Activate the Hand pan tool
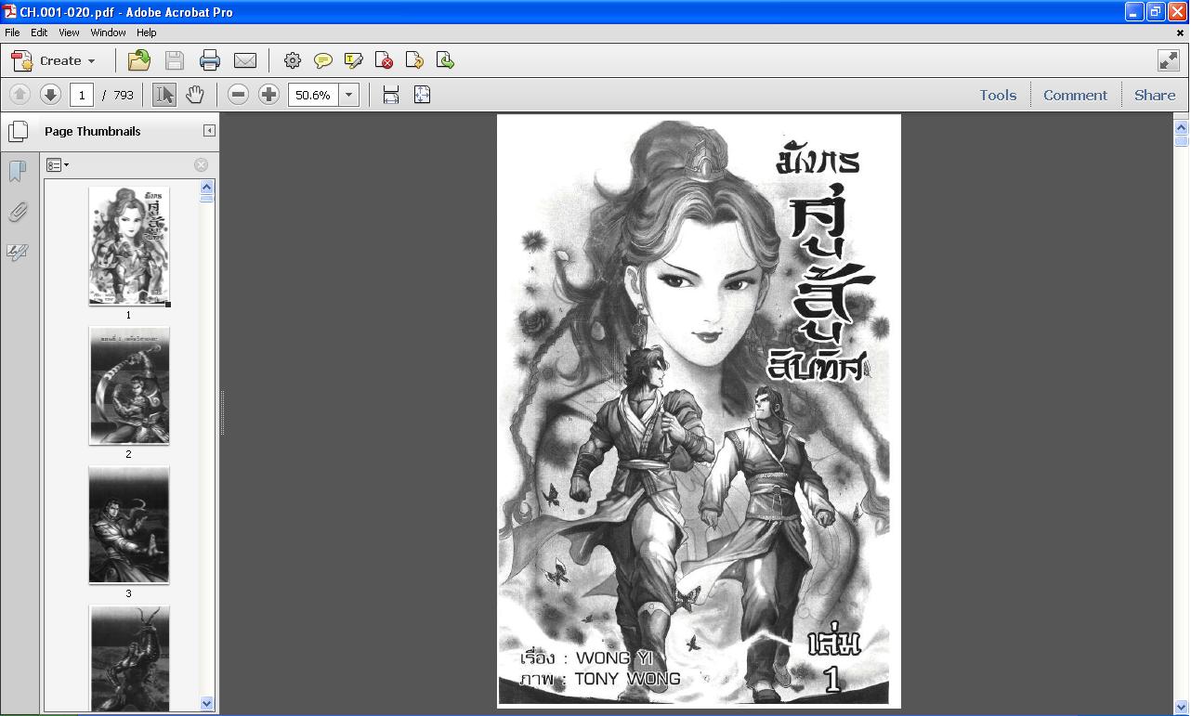This screenshot has height=716, width=1191. tap(194, 95)
